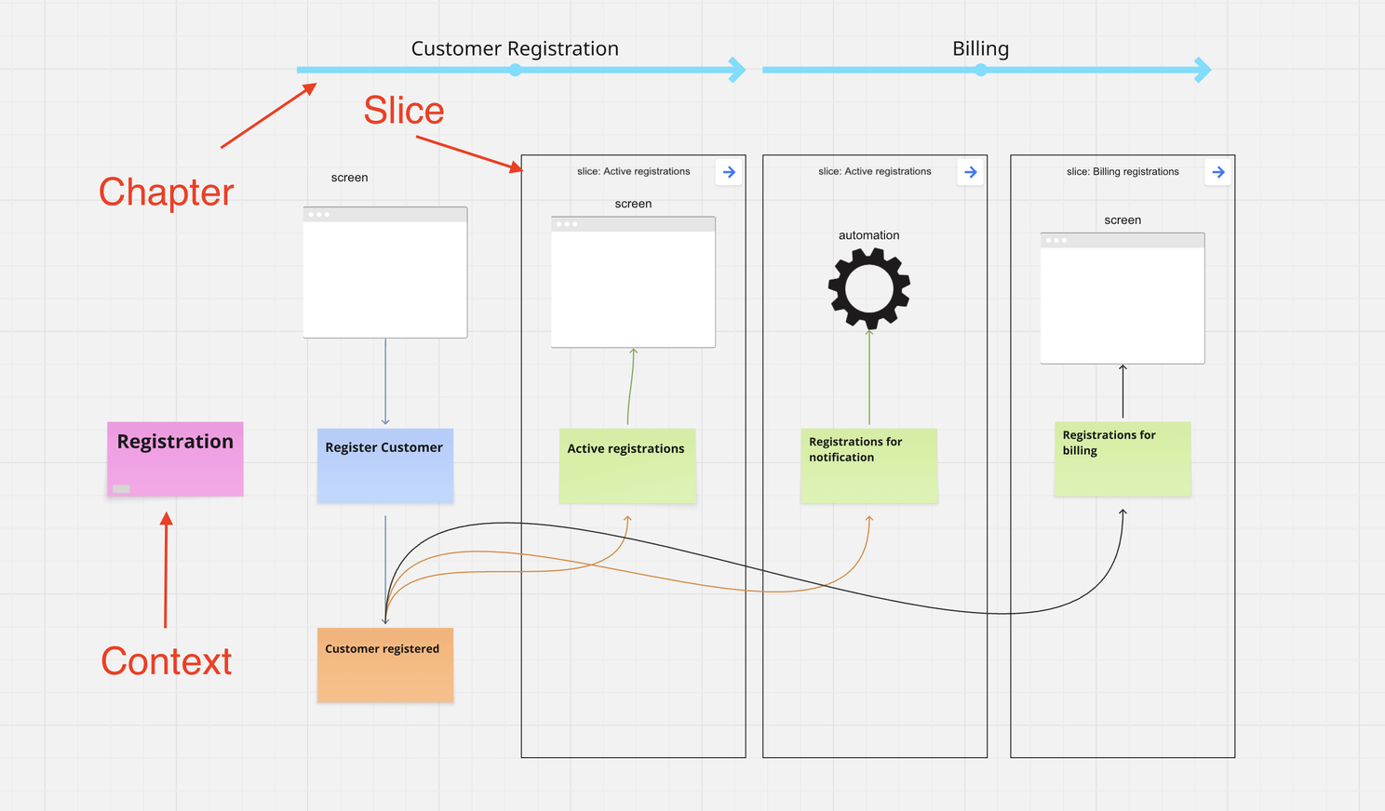Click the Customer Registration chapter label
Viewport: 1385px width, 811px height.
pyautogui.click(x=515, y=48)
